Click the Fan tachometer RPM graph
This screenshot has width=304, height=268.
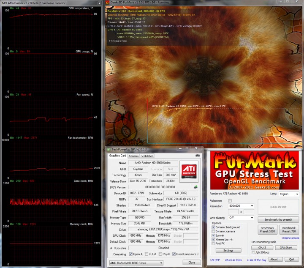tap(52, 159)
